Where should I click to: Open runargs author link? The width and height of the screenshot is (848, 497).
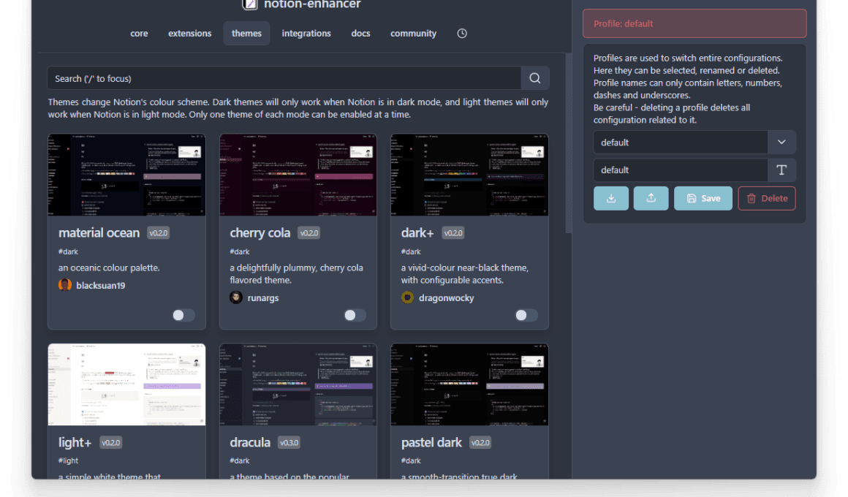(x=263, y=298)
